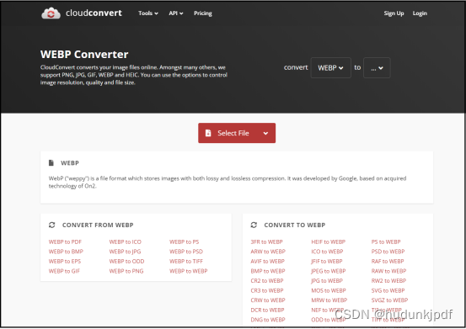Open the JPEG to WEBP link

[329, 271]
